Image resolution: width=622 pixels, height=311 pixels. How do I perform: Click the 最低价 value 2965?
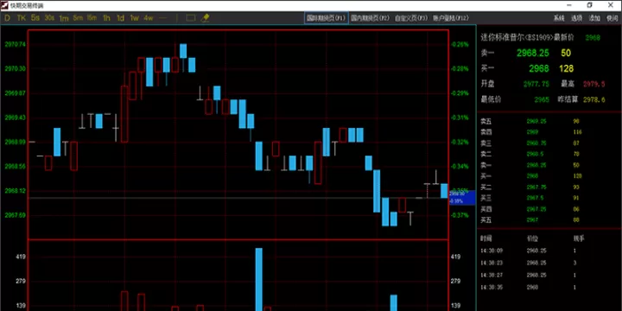542,99
